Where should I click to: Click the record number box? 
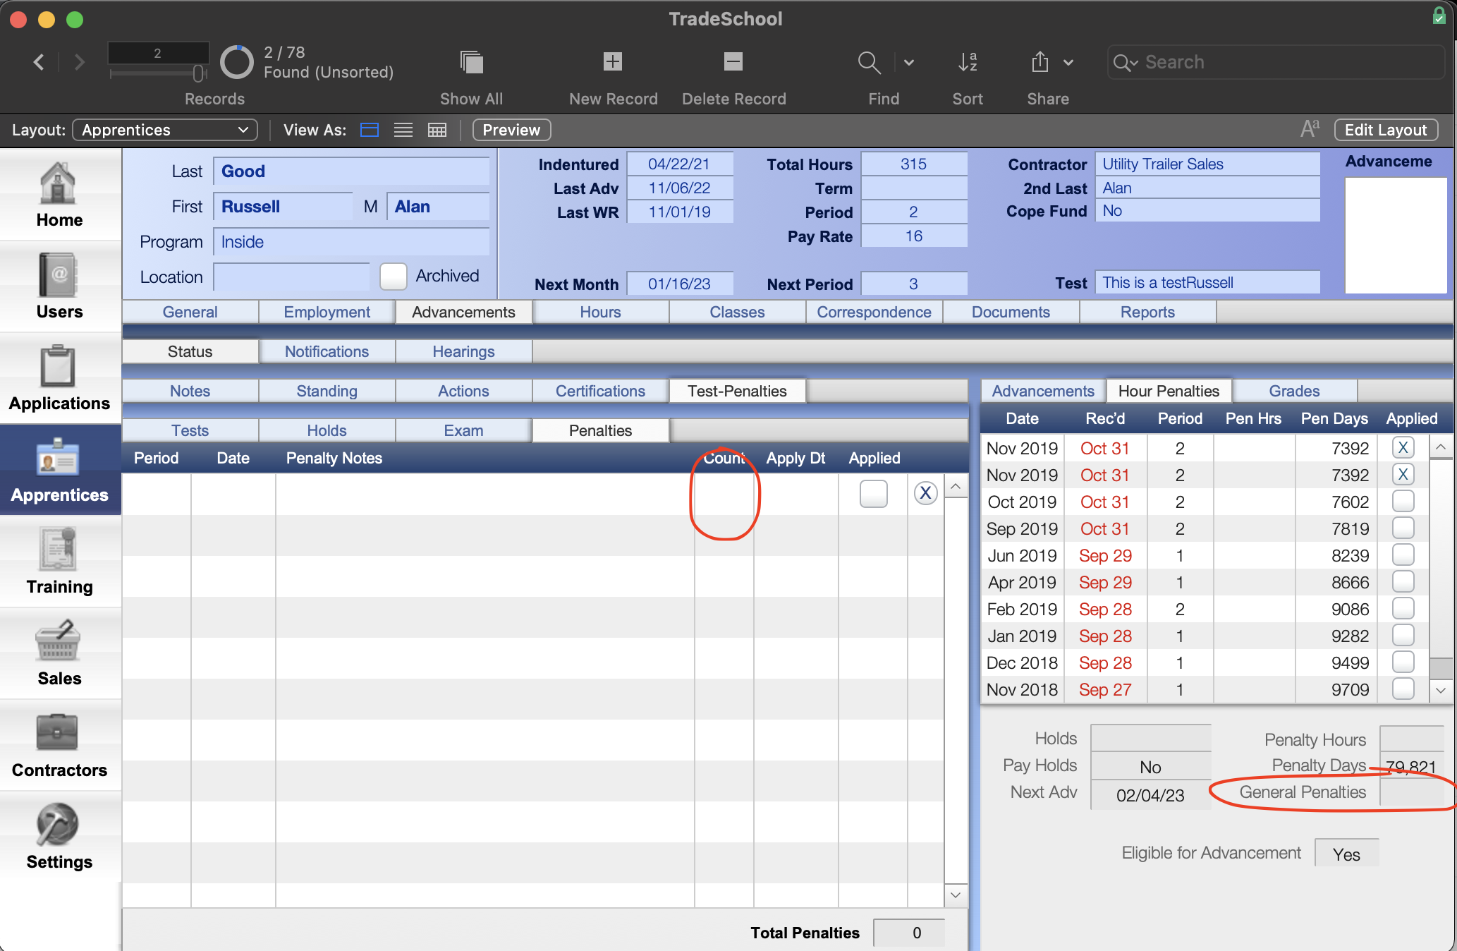click(158, 53)
